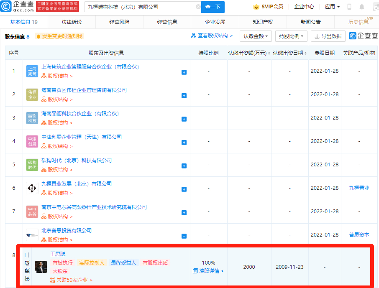Image resolution: width=379 pixels, height=288 pixels.
Task: Click the 碳构时代 shareholder logo
Action: pos(32,165)
